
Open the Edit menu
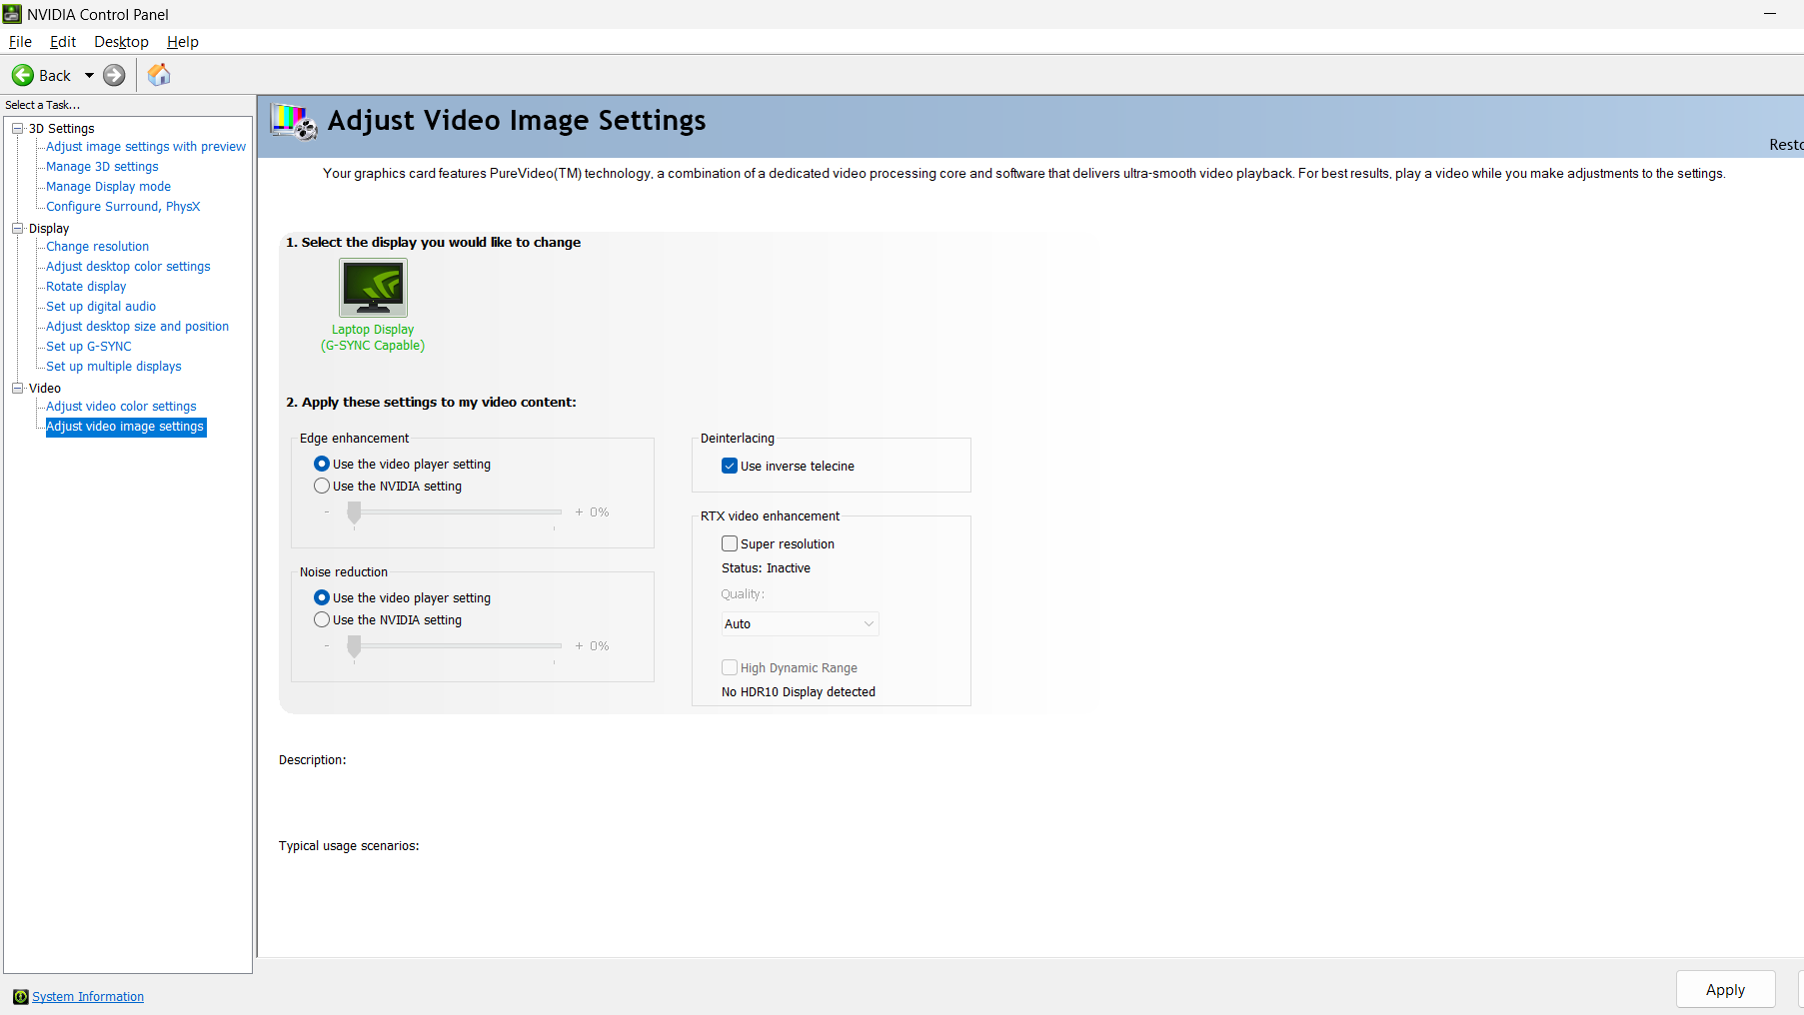click(63, 42)
